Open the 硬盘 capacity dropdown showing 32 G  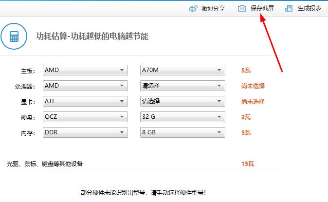(x=182, y=117)
